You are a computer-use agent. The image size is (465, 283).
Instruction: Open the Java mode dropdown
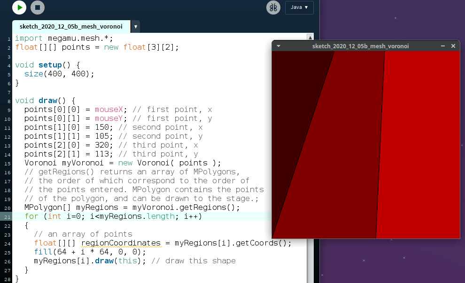click(x=299, y=7)
